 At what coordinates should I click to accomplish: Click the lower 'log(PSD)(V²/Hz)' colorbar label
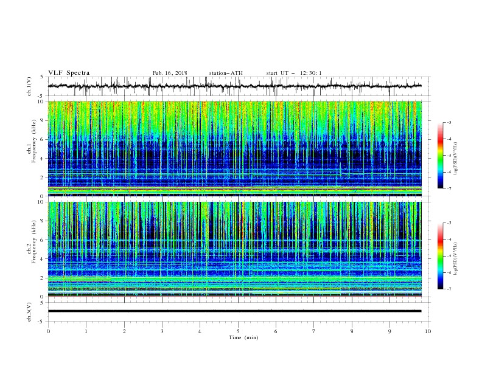point(455,258)
